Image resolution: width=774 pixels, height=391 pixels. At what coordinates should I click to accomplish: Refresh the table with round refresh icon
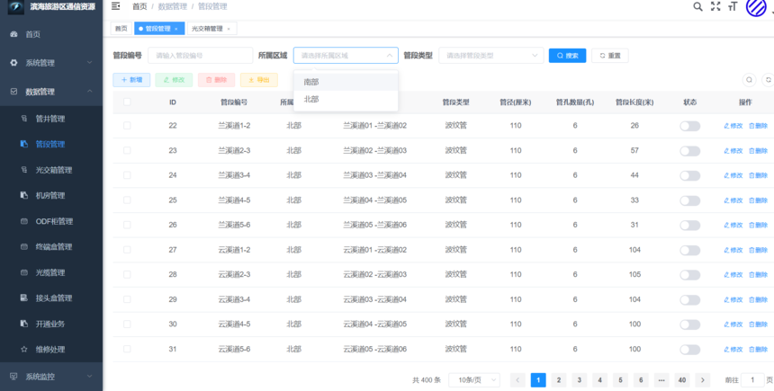pyautogui.click(x=768, y=80)
